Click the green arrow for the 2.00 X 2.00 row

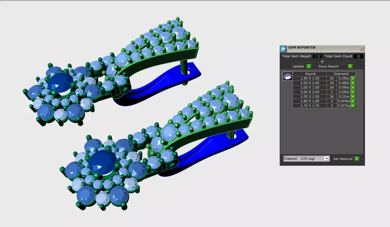353,83
